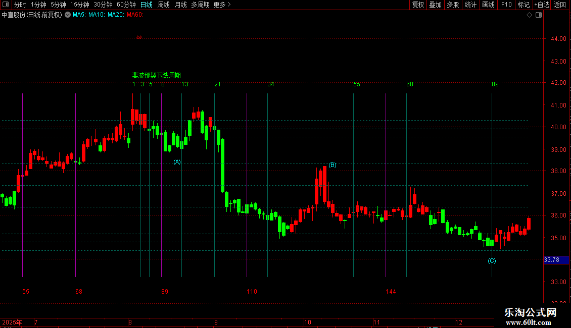The image size is (571, 328).
Task: Open the F10 company info
Action: point(506,5)
